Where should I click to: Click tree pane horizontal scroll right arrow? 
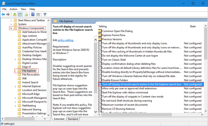[x=45, y=119]
